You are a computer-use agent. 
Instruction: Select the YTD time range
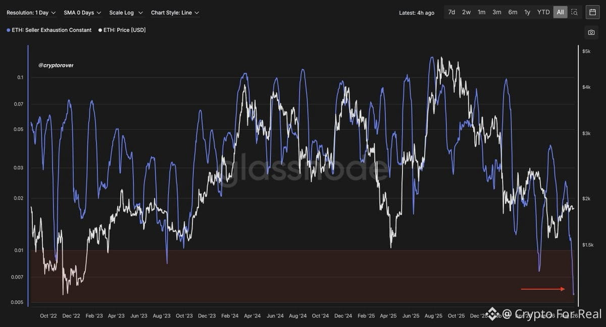[x=543, y=12]
